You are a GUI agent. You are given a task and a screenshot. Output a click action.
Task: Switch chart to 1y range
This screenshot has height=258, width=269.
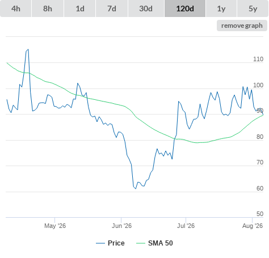tap(221, 9)
